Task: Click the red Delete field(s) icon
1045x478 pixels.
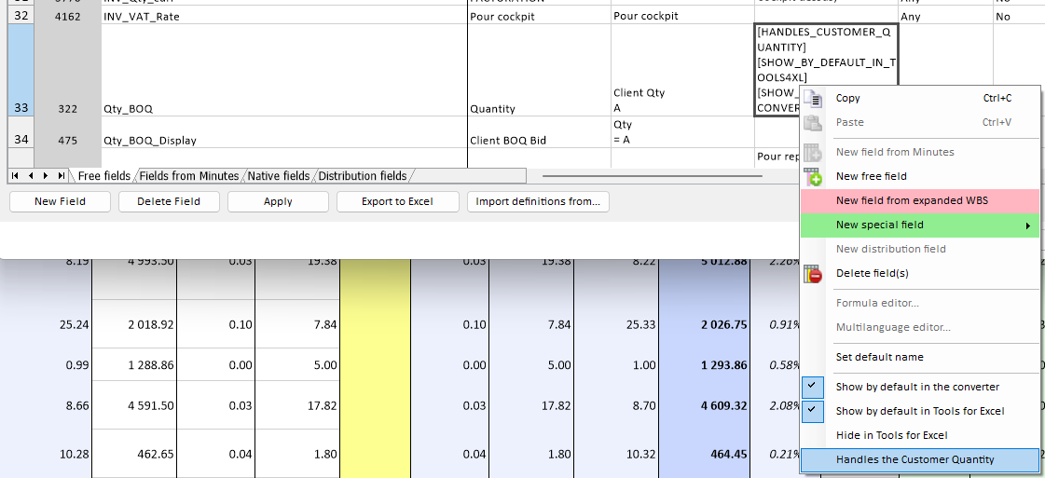Action: (813, 274)
